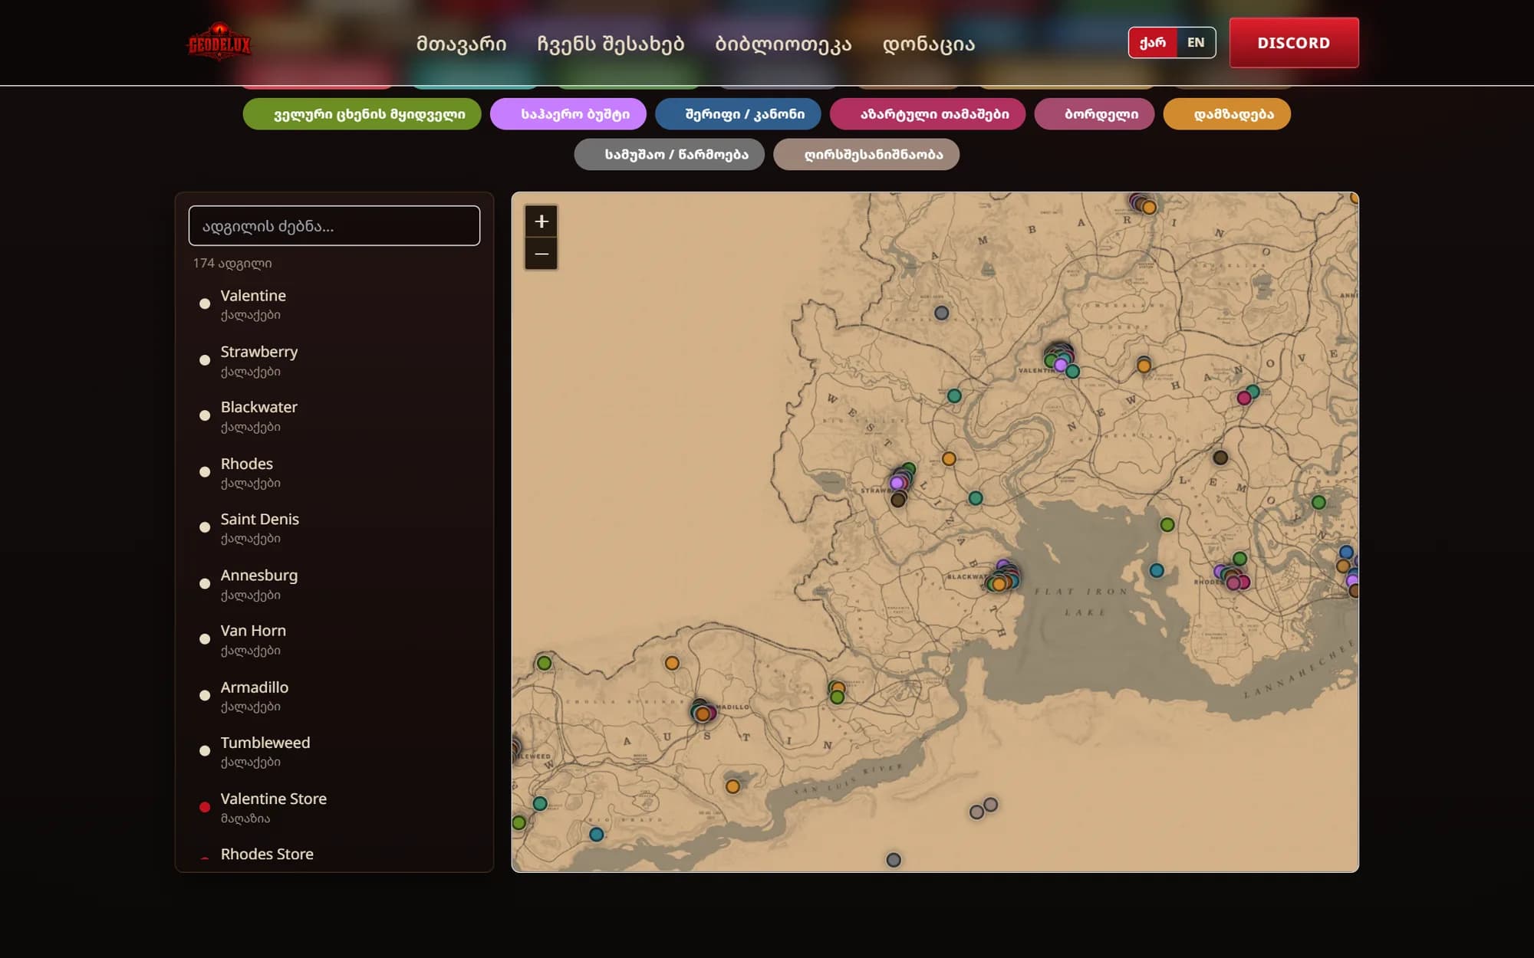This screenshot has width=1534, height=958.
Task: Open the blue marker near Rio Bravo
Action: [x=597, y=835]
